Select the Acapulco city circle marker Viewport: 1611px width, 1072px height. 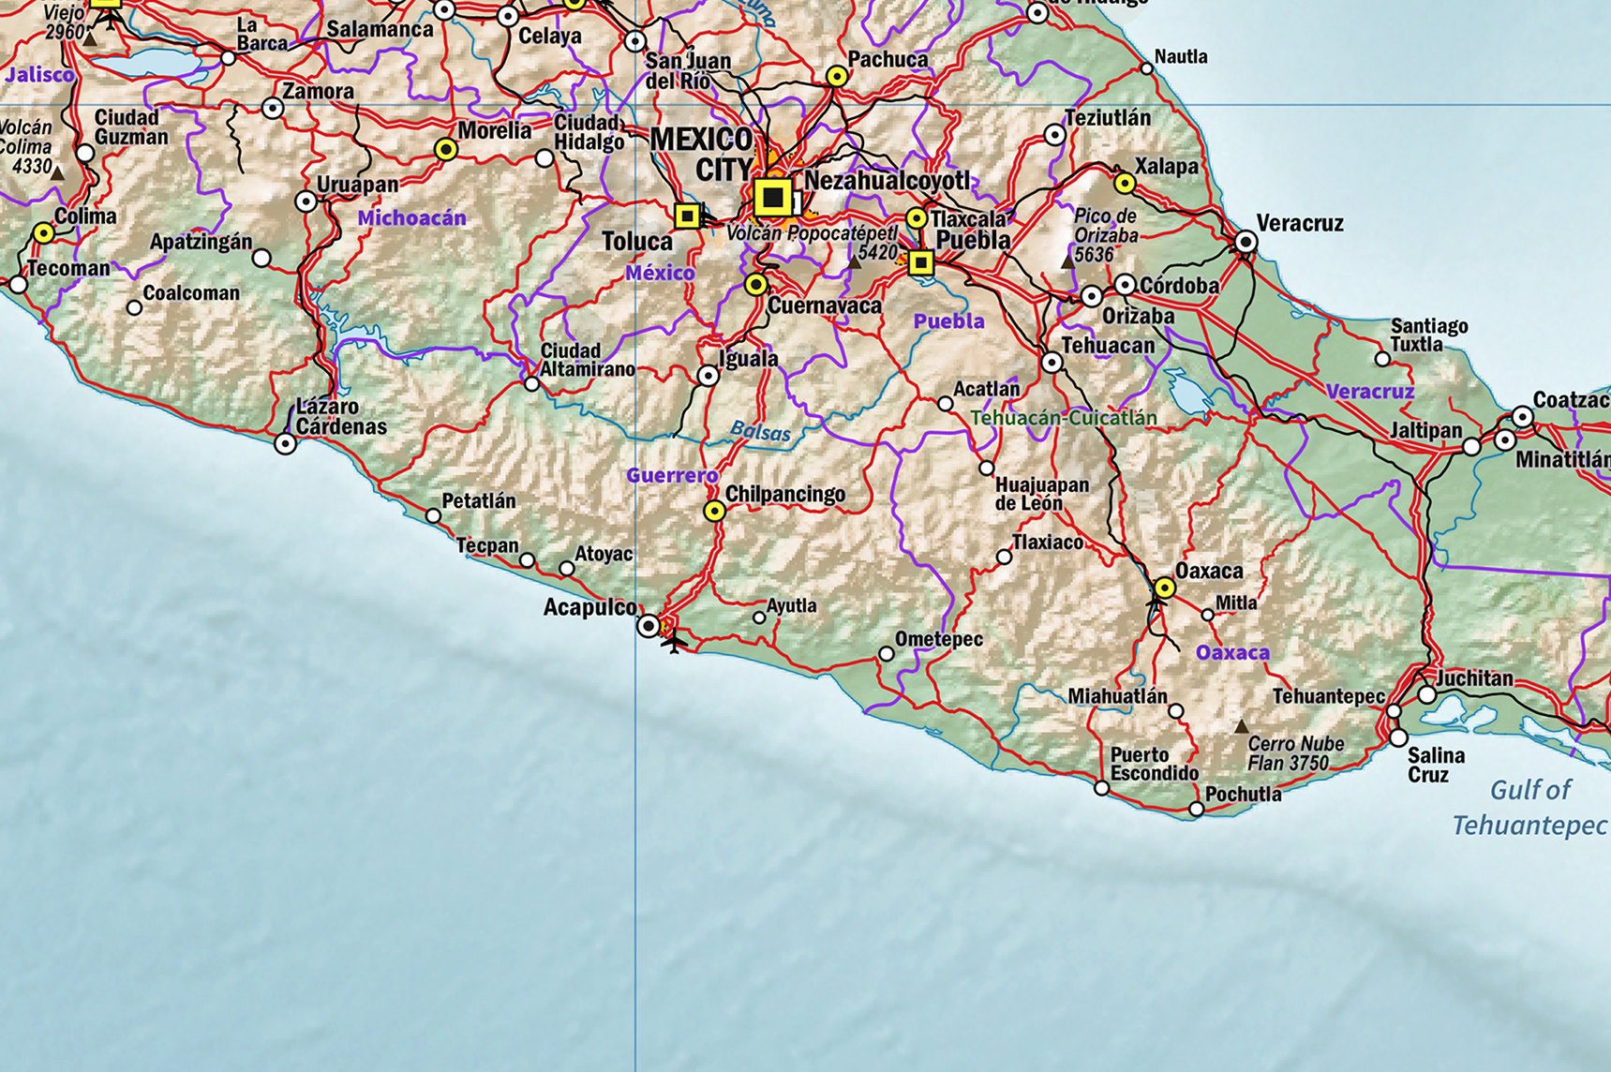649,625
